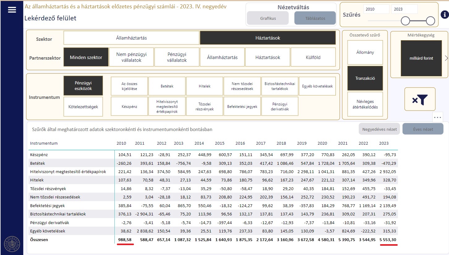Screen dimensions: 449x255
Task: Filter by Készpénz button
Action: pyautogui.click(x=129, y=106)
